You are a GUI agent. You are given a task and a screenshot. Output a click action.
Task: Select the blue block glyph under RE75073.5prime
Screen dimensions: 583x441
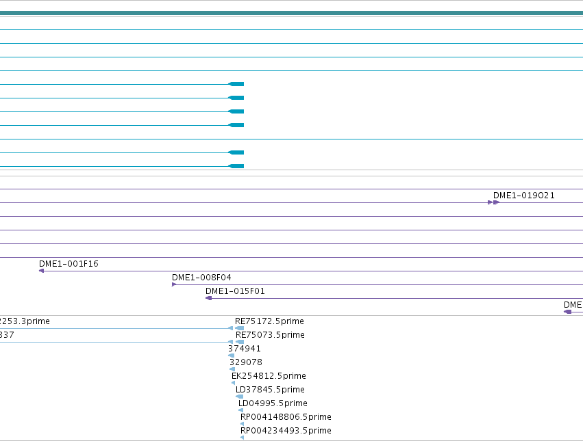point(240,342)
